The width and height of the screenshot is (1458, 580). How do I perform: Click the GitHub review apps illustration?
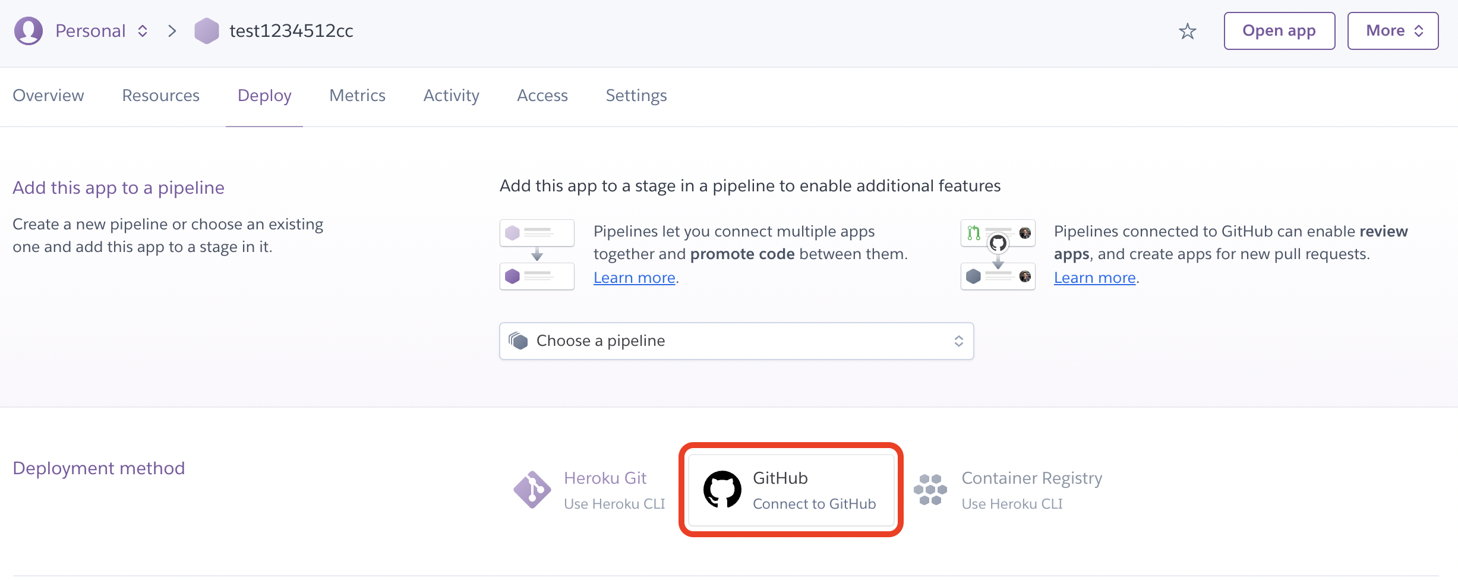point(998,254)
